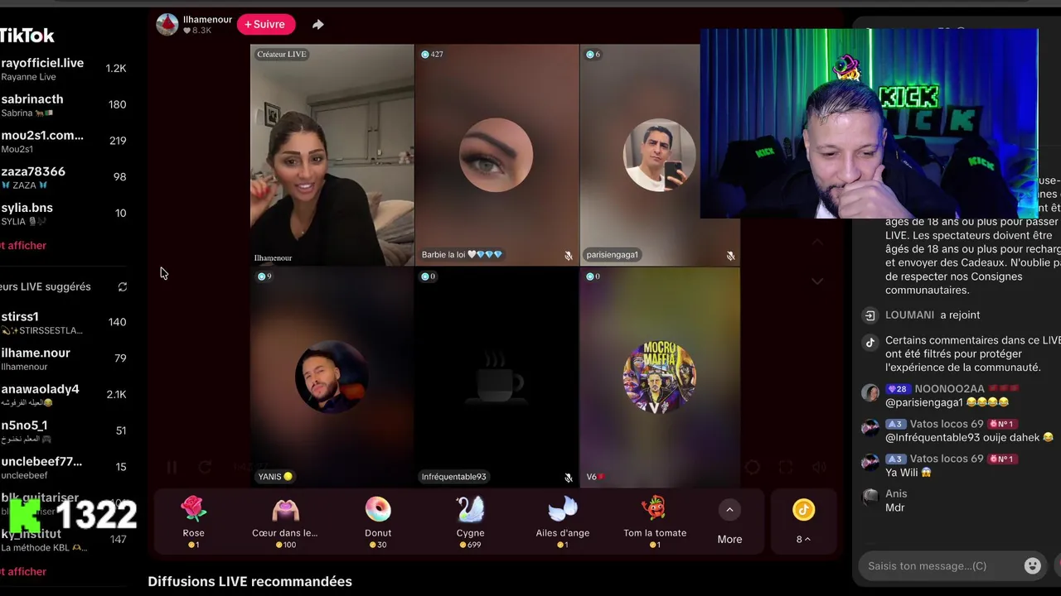The width and height of the screenshot is (1061, 596).
Task: Send the Cœur dans les mains gift
Action: pyautogui.click(x=285, y=521)
